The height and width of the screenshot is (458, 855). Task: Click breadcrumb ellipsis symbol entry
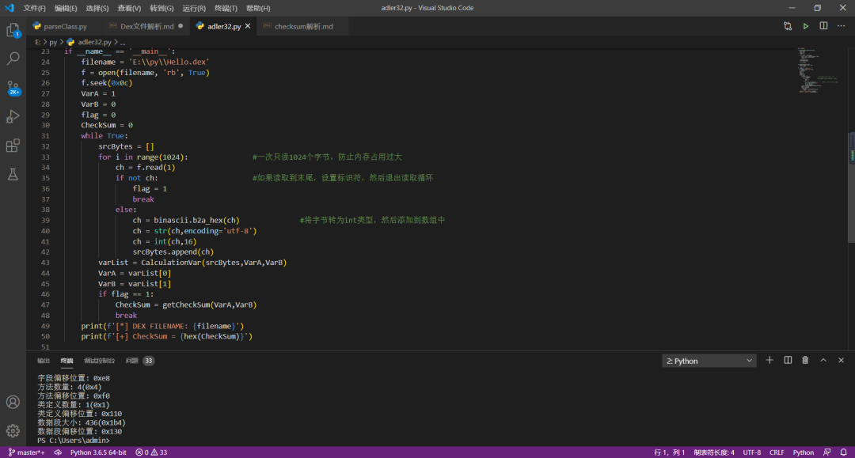click(123, 42)
